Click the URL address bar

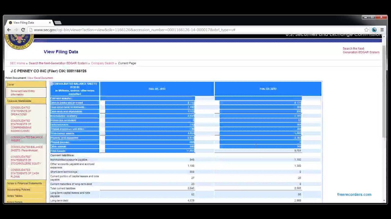tap(195, 30)
